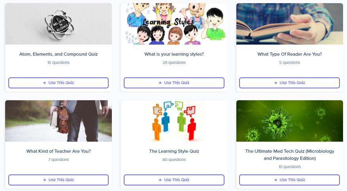Screen dimensions: 347x191
Task: Click plus icon on Teacher quiz button
Action: click(x=45, y=180)
